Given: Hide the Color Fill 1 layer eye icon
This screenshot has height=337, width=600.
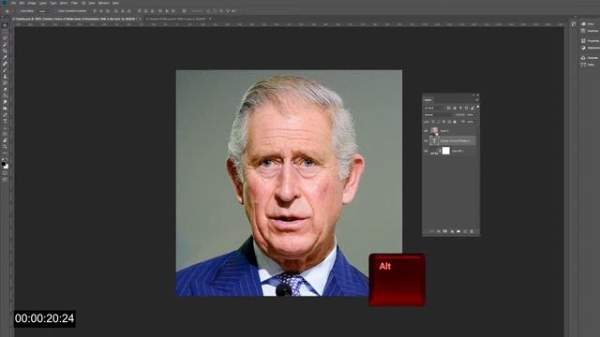Looking at the screenshot, I should (x=426, y=151).
